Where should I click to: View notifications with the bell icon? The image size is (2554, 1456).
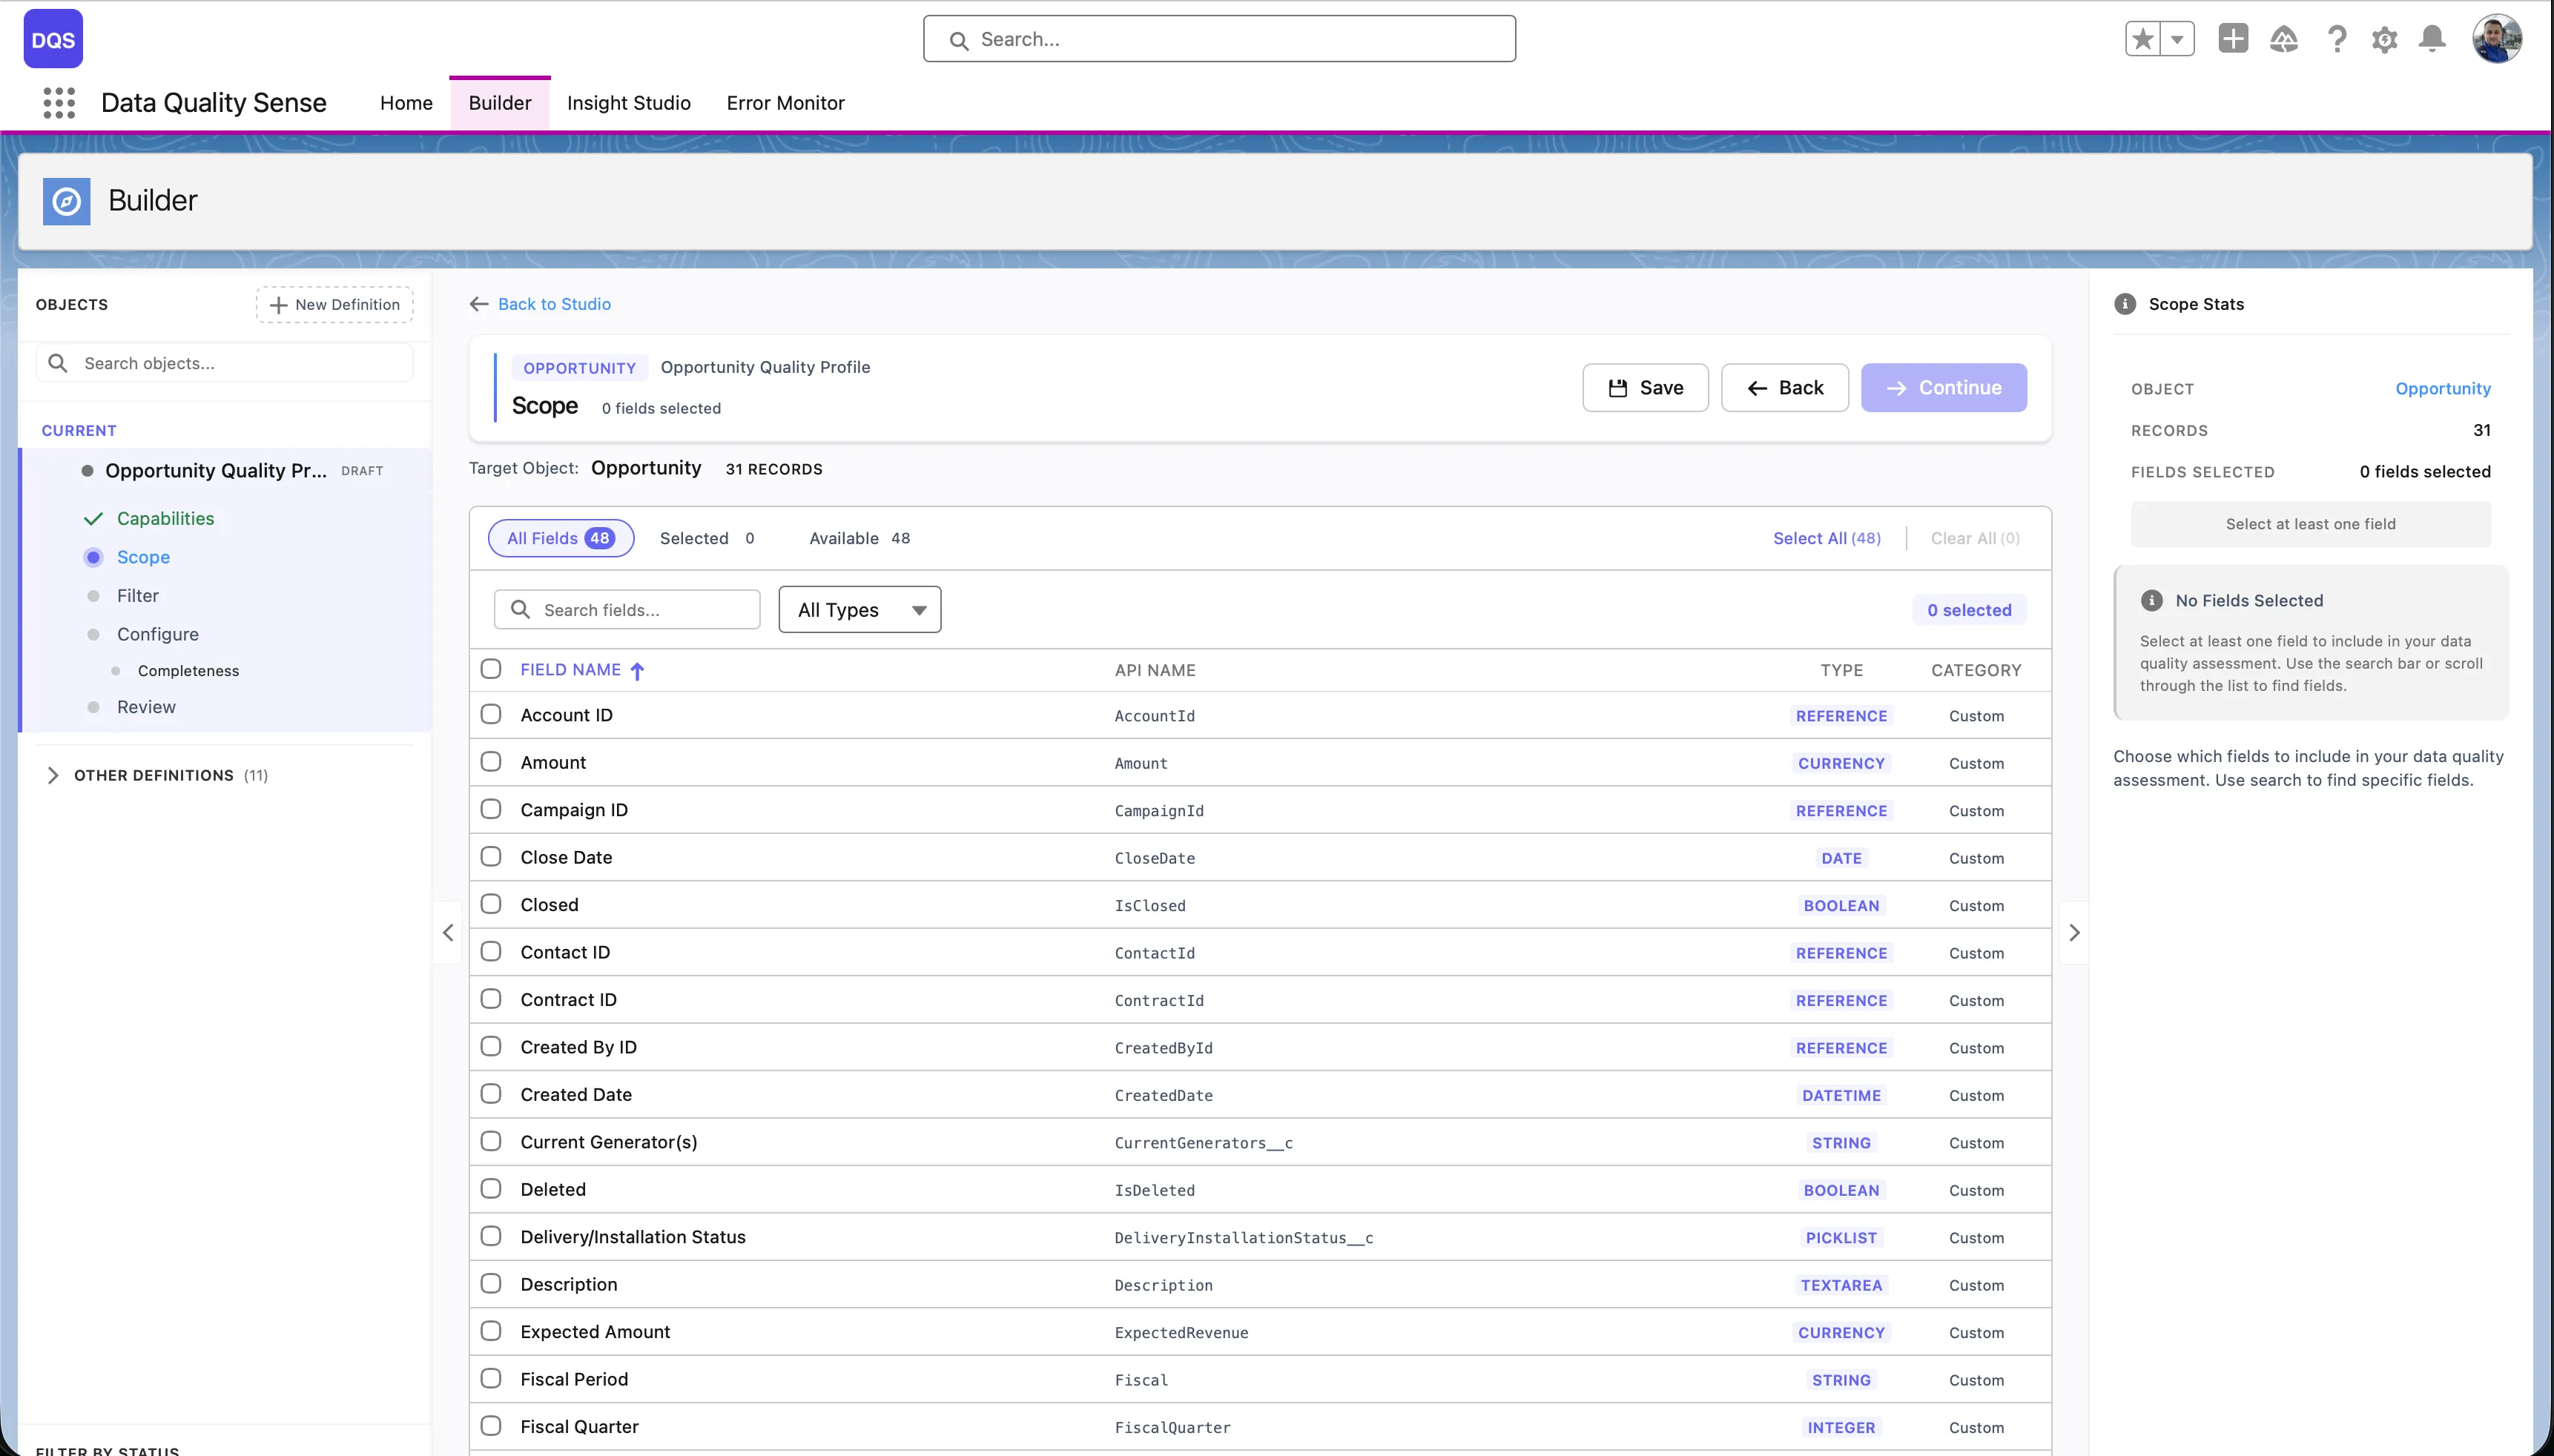pyautogui.click(x=2433, y=38)
